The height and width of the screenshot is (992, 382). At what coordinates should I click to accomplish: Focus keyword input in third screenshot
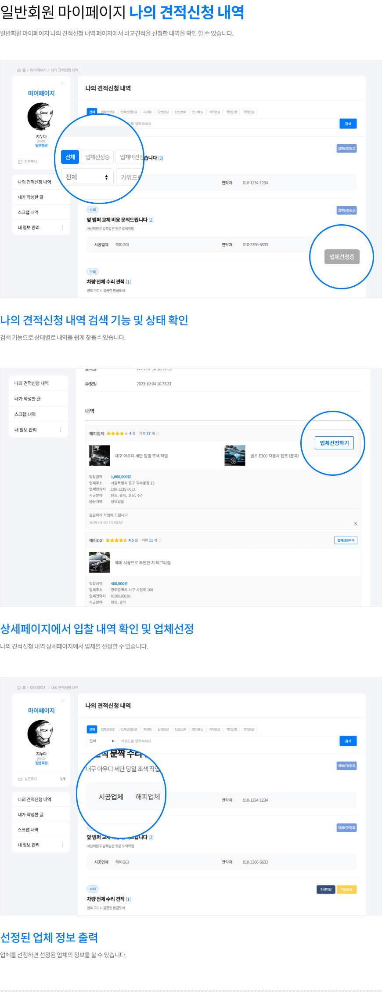tap(228, 741)
